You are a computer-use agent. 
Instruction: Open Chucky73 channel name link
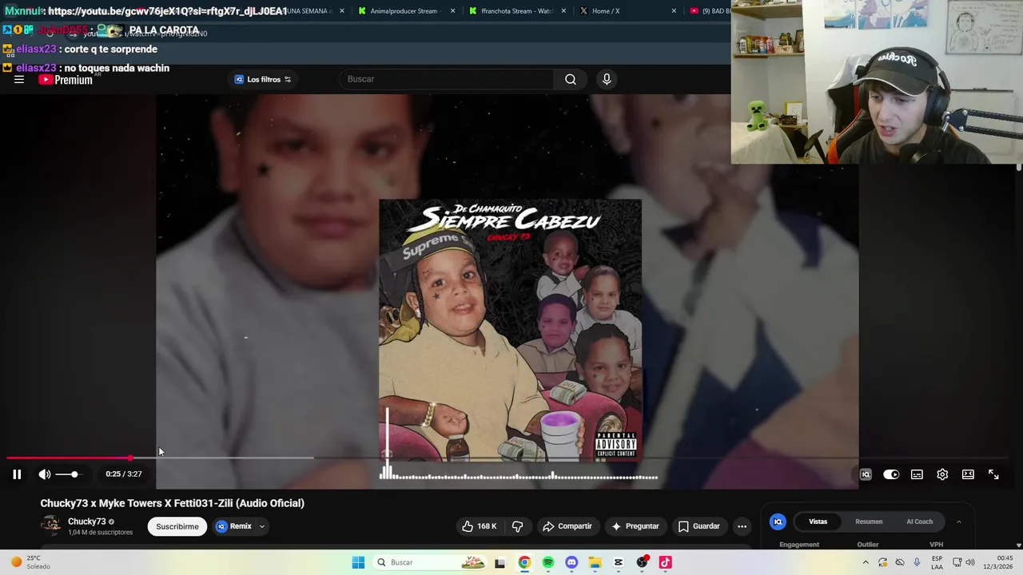(87, 521)
